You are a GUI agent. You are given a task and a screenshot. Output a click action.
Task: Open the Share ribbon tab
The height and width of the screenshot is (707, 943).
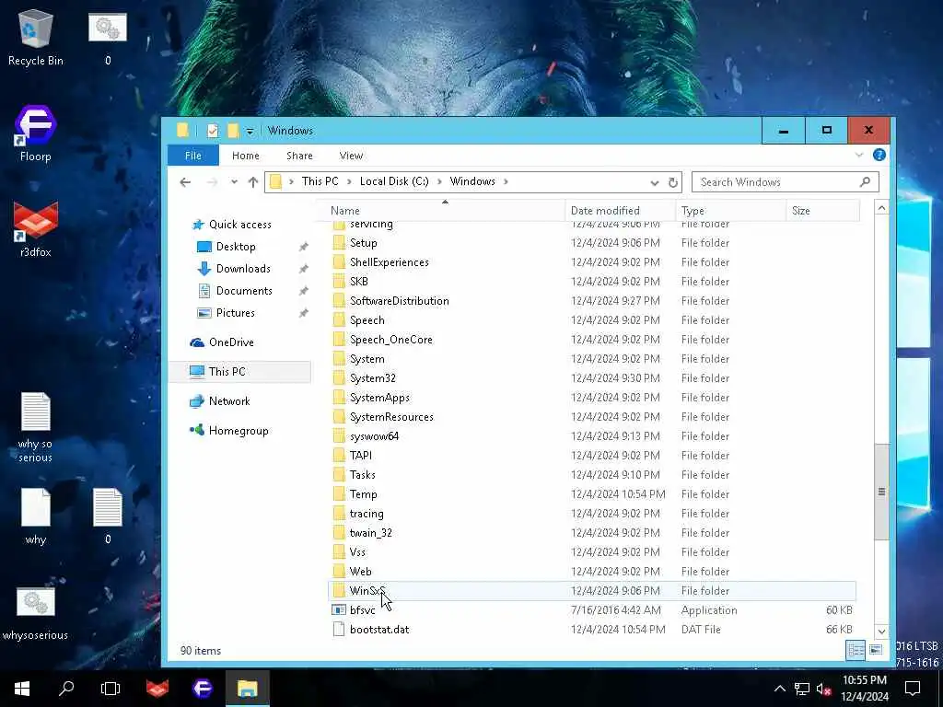(x=299, y=156)
